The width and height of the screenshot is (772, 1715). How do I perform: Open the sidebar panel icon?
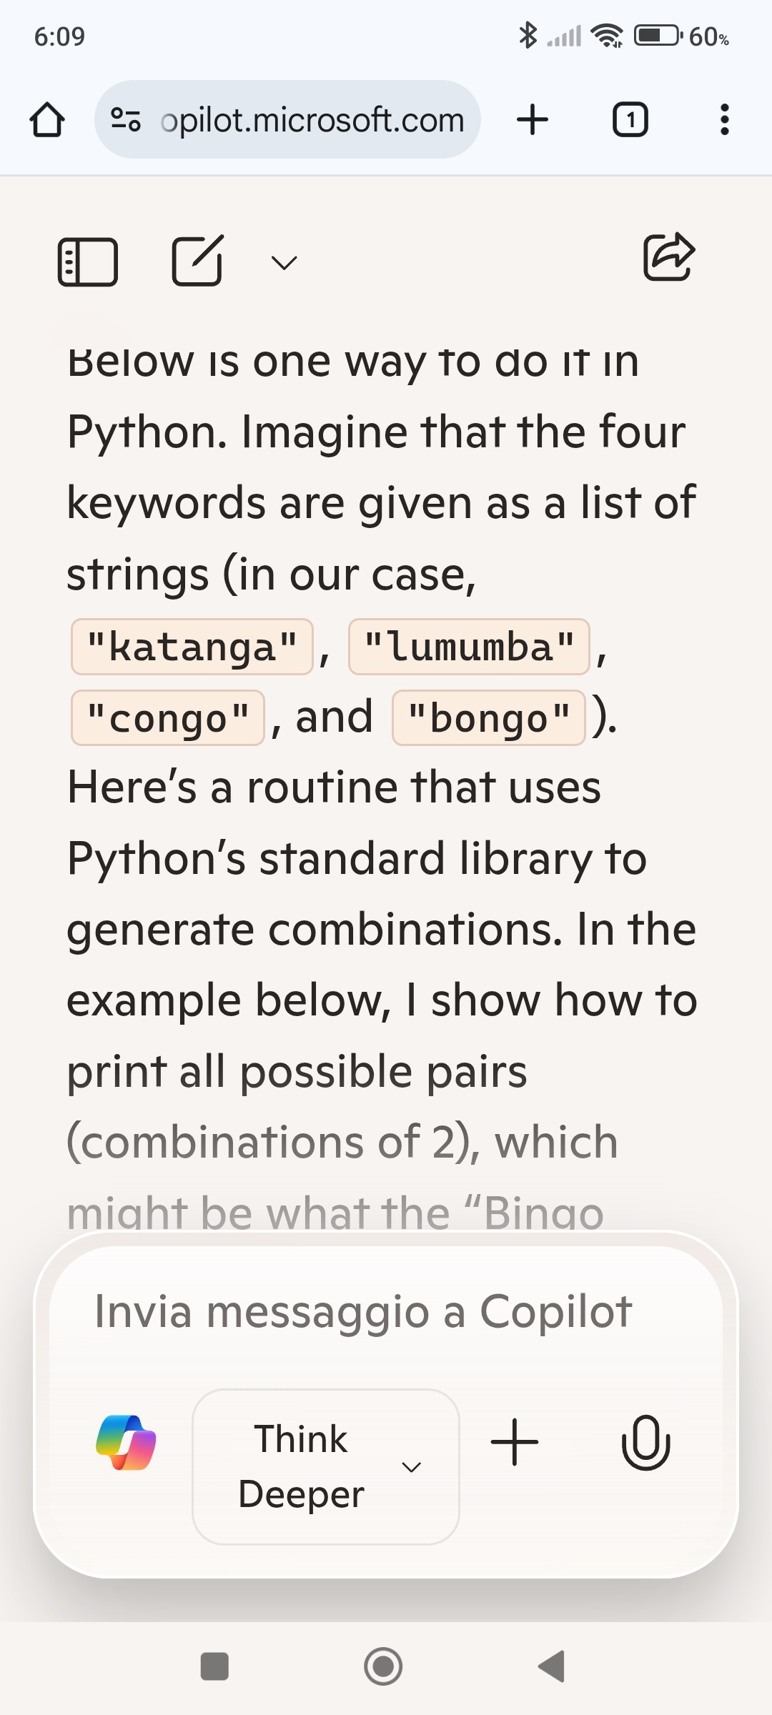pos(87,262)
